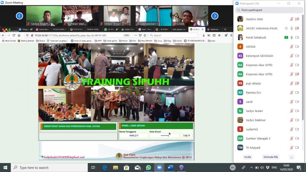The height and width of the screenshot is (172, 306).
Task: Open Windows Start menu
Action: tap(5, 168)
